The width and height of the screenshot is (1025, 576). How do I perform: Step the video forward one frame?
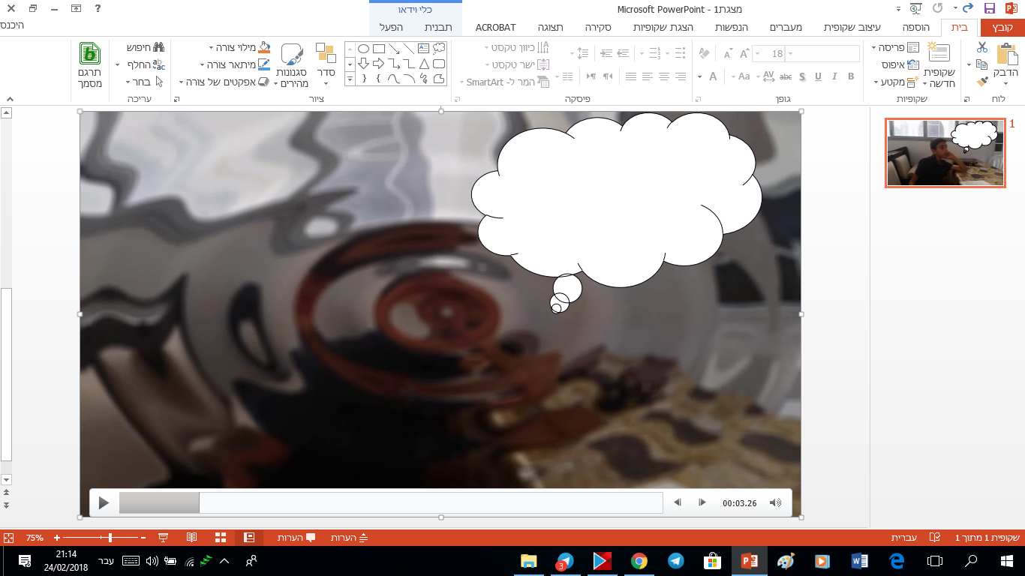[702, 502]
